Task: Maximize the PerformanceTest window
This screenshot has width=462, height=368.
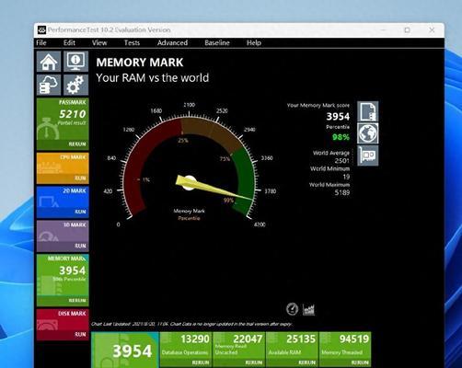Action: [407, 30]
